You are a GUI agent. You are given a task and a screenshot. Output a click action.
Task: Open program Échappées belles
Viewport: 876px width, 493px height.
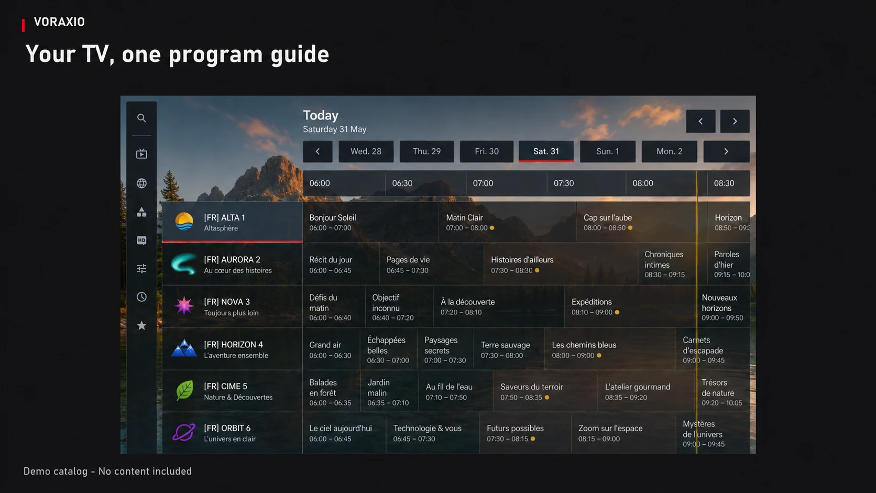389,349
